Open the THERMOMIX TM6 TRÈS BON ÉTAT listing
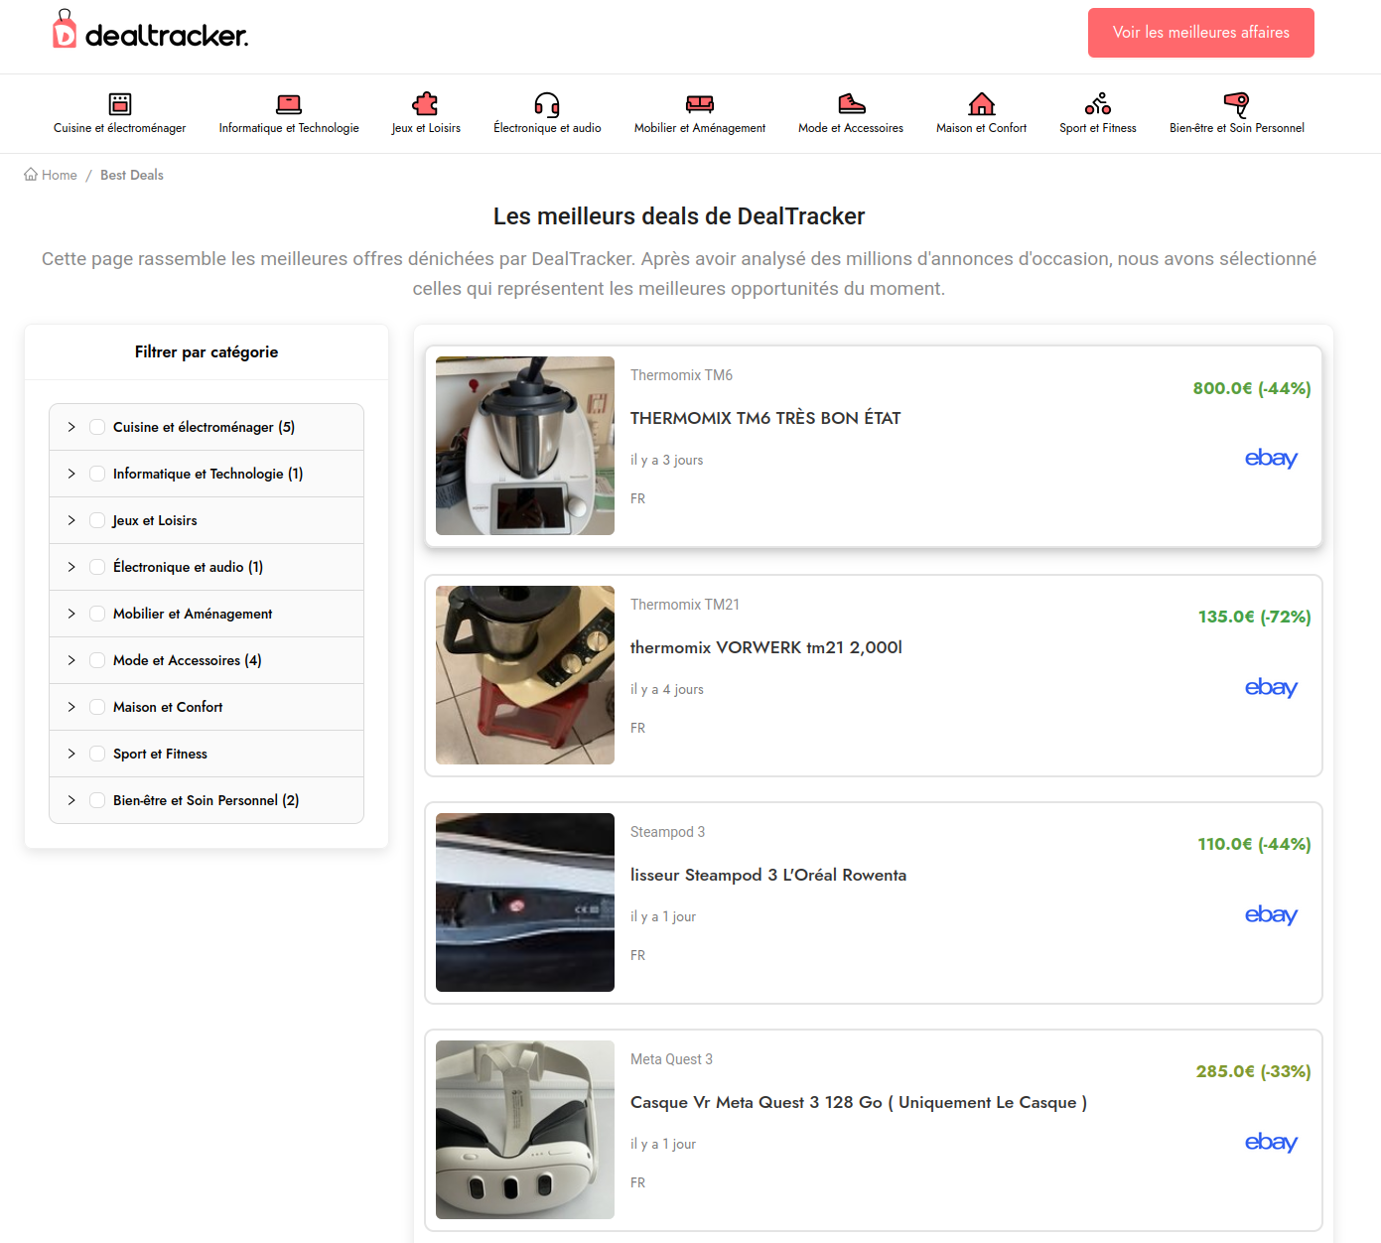 pos(765,418)
